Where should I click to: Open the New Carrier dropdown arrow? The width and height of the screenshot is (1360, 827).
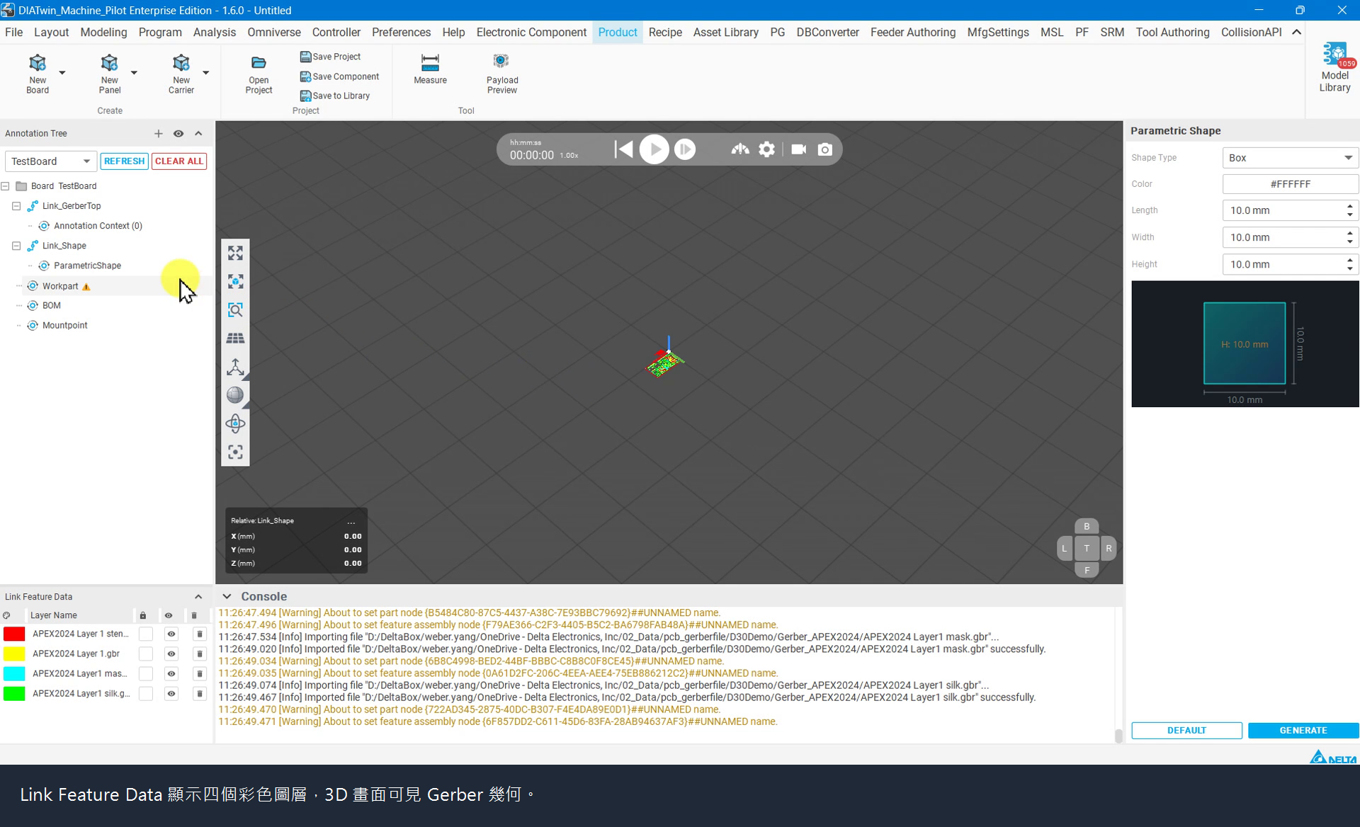(206, 72)
